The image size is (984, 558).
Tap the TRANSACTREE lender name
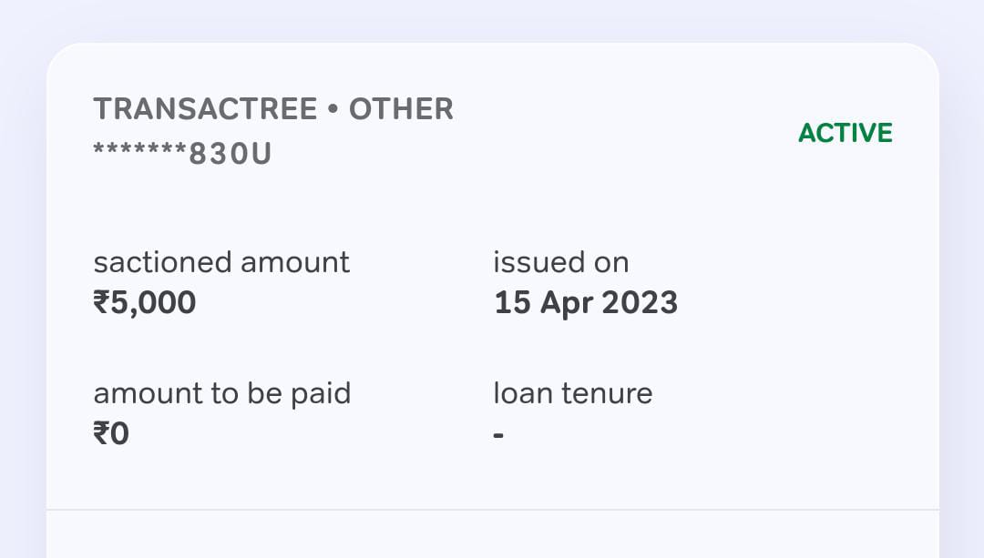coord(204,109)
